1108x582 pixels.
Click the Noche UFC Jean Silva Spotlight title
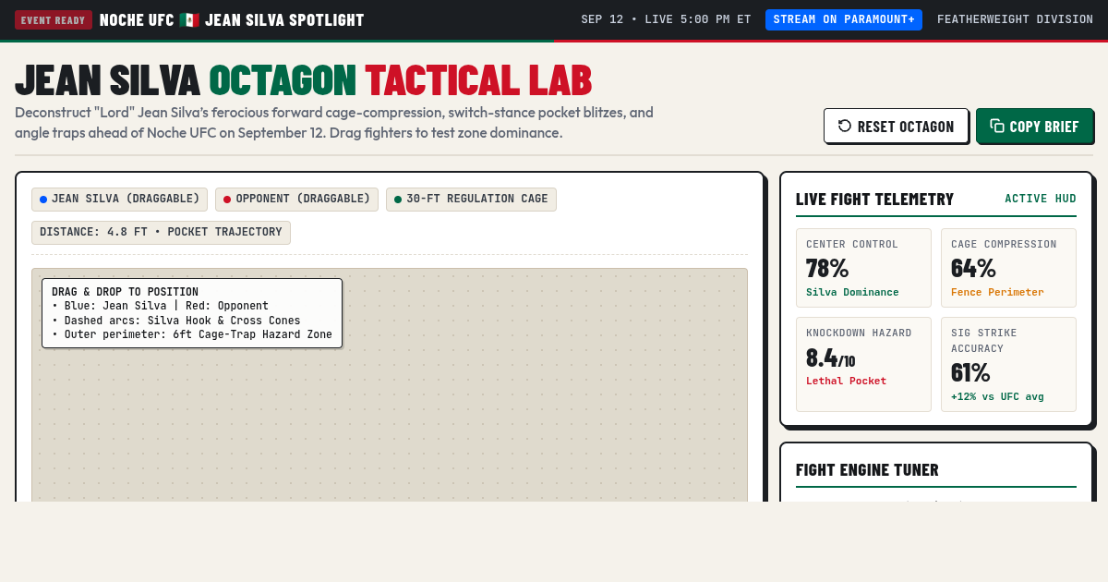coord(232,19)
